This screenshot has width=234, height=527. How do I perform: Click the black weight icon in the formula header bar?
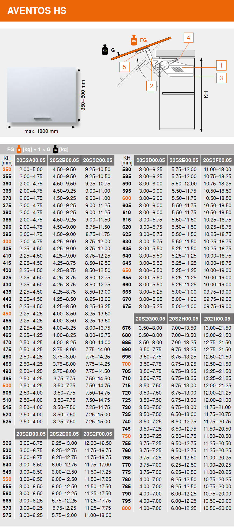(55, 149)
